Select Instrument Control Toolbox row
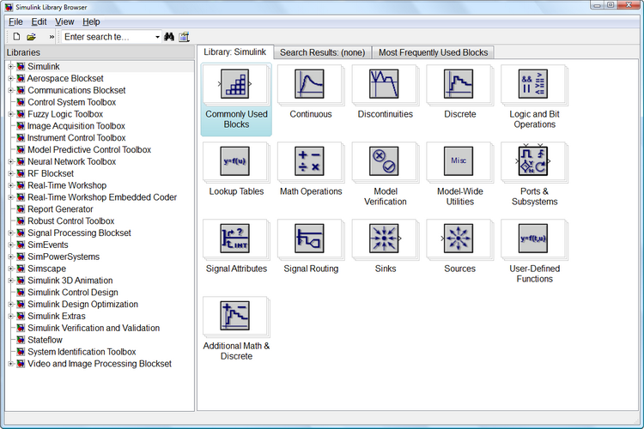 (x=76, y=138)
